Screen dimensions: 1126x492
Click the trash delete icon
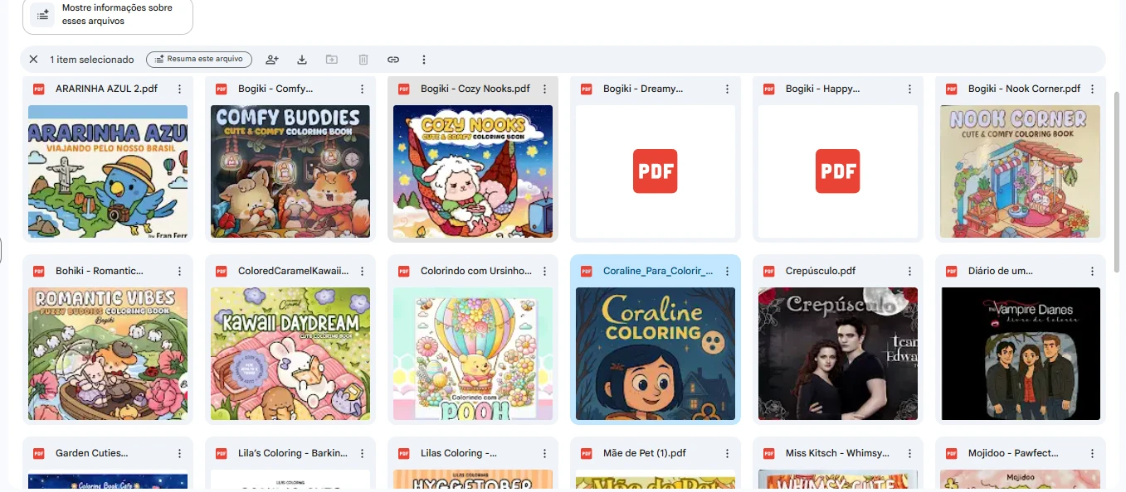point(363,60)
